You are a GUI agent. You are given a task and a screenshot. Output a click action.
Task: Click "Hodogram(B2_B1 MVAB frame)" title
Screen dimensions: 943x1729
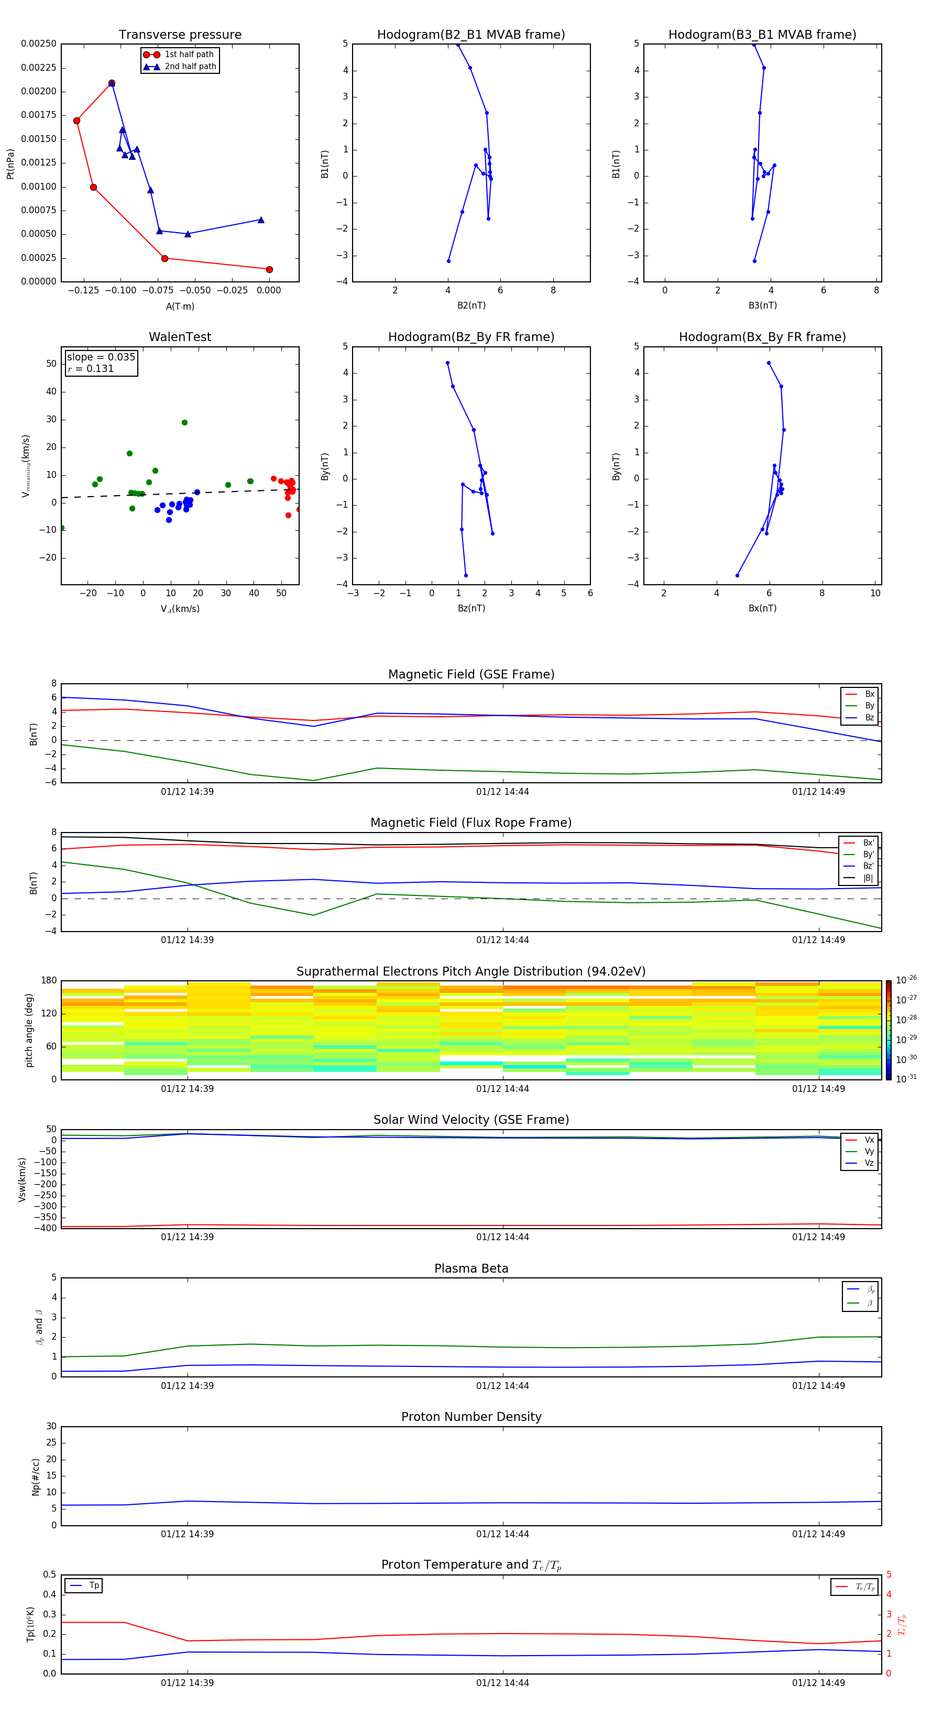pyautogui.click(x=471, y=34)
